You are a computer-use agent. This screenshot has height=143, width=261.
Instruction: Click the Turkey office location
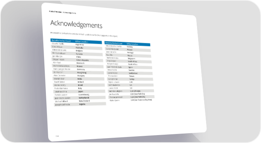coord(132,79)
